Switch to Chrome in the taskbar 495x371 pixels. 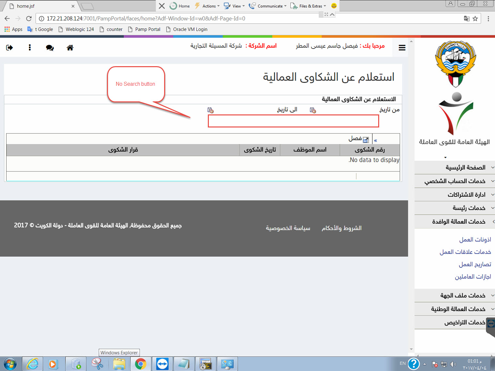coord(141,364)
